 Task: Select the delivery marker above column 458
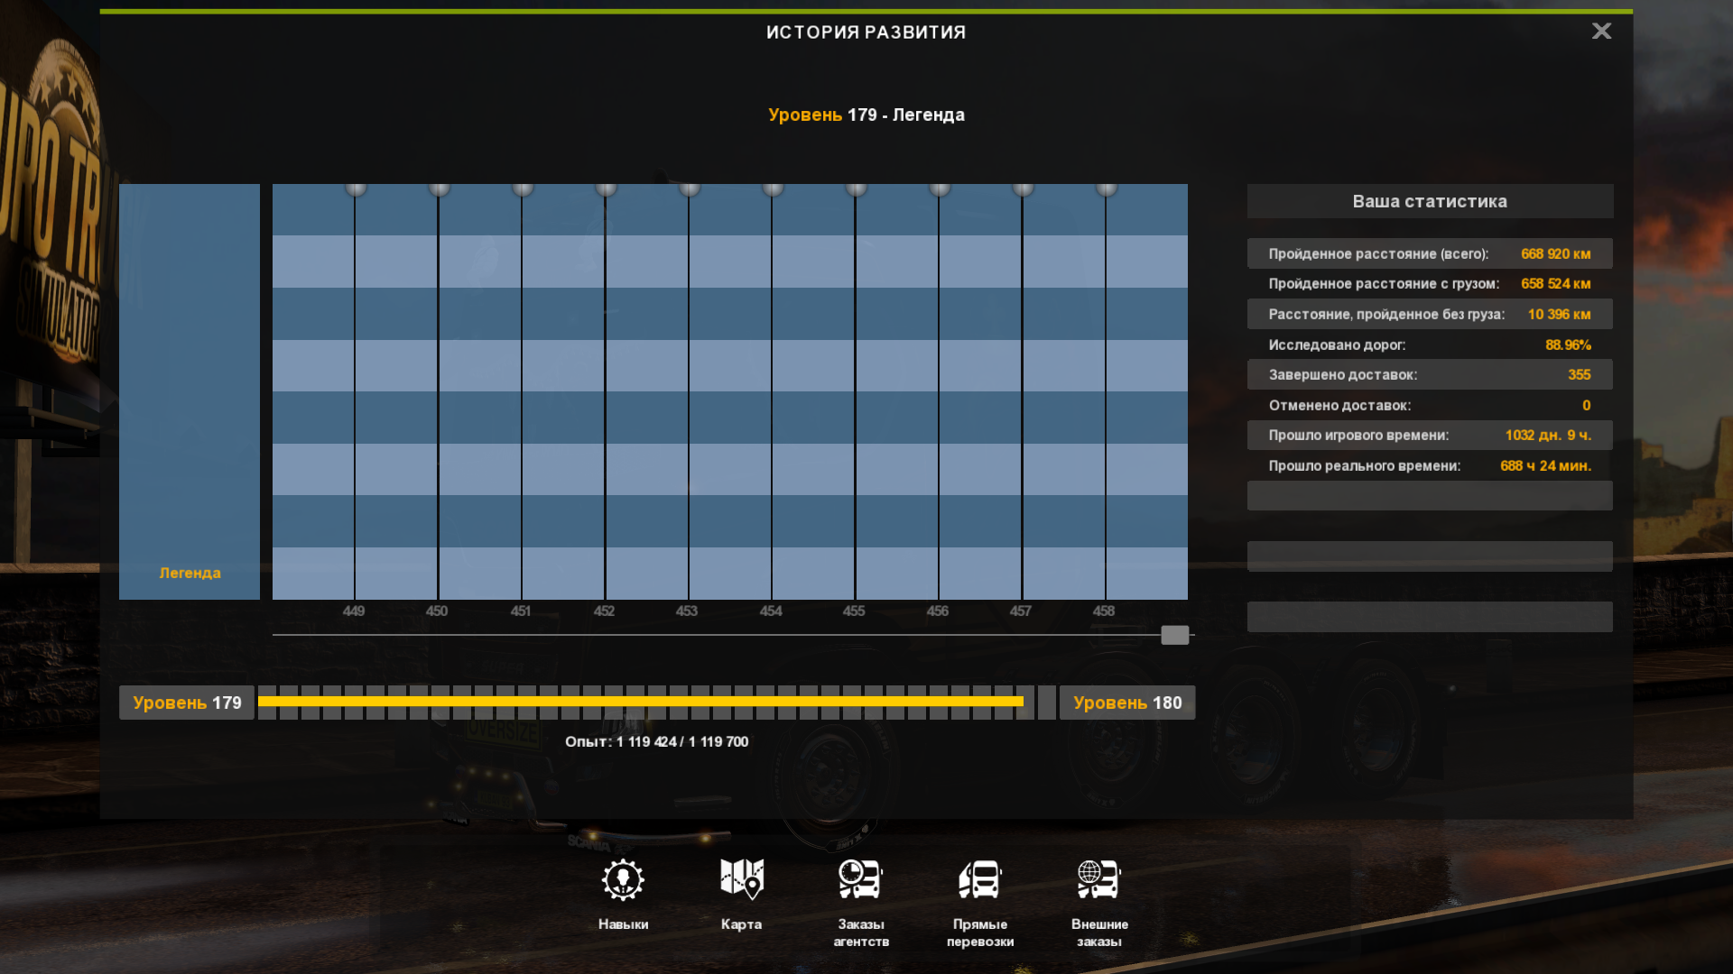(x=1106, y=188)
